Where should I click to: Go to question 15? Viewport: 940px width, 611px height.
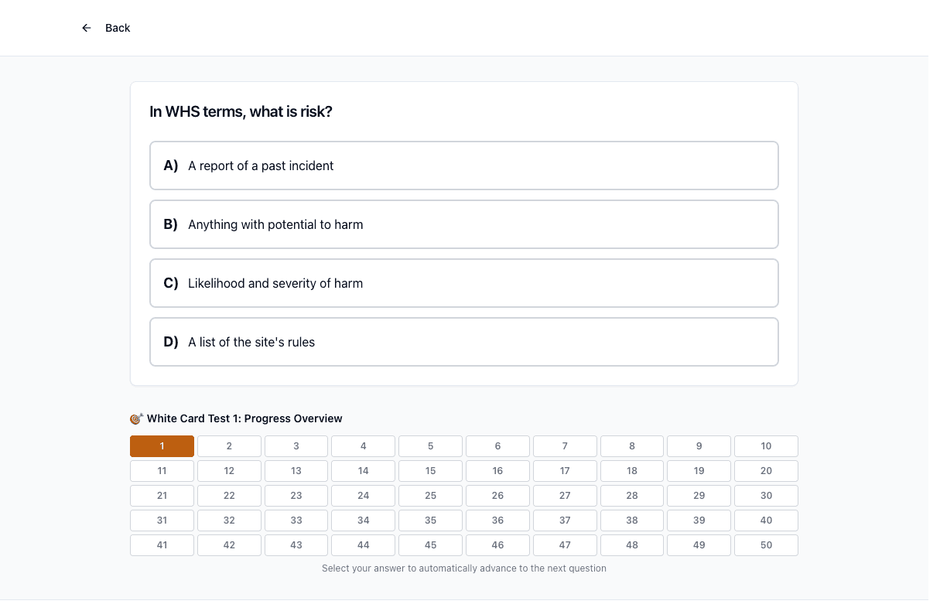(x=430, y=471)
